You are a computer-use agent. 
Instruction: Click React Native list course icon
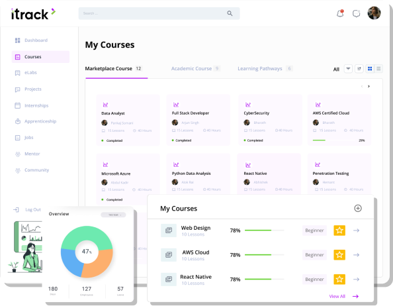click(169, 279)
